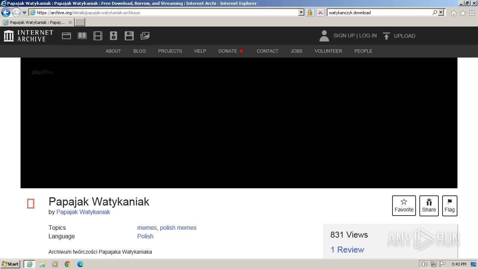
Task: Click LOG IN link
Action: 368,36
